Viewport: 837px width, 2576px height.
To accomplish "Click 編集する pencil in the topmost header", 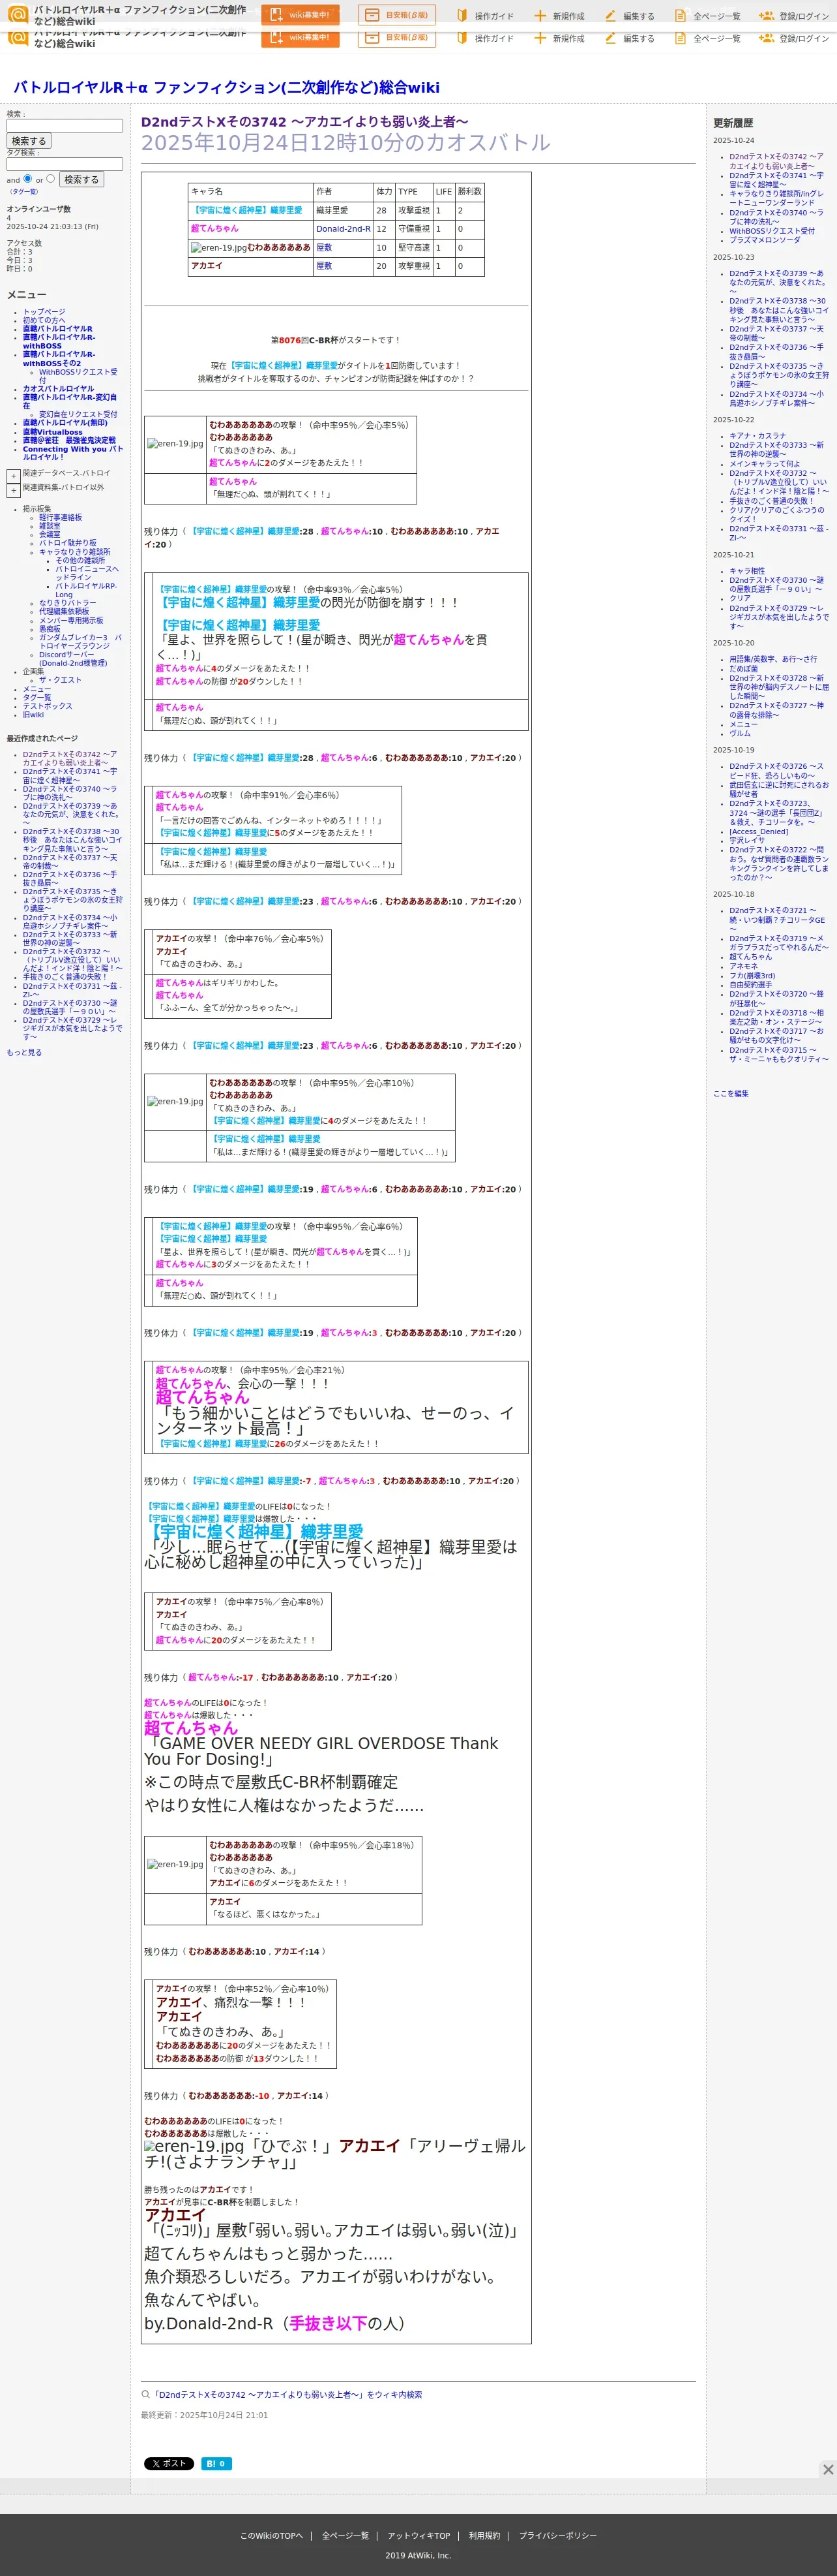I will point(610,16).
